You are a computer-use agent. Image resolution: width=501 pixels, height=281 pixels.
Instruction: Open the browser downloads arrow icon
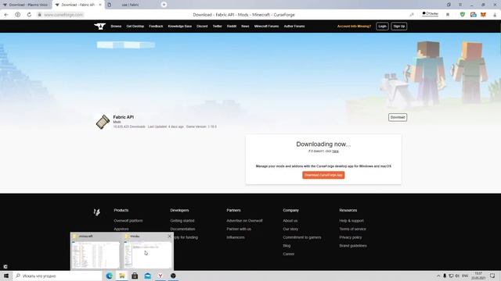(x=495, y=15)
